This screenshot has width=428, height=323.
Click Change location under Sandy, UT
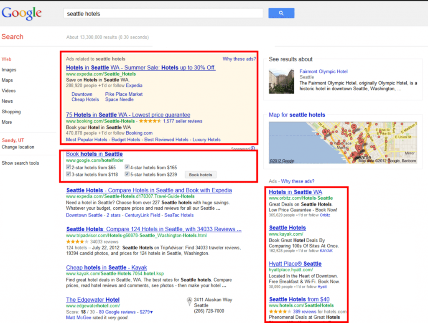(x=18, y=147)
